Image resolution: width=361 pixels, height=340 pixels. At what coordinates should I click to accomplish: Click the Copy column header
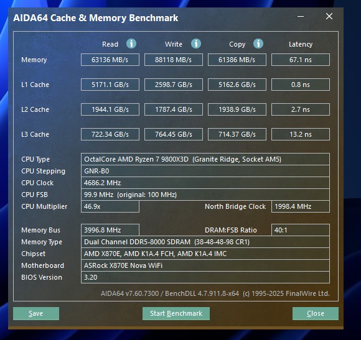237,44
